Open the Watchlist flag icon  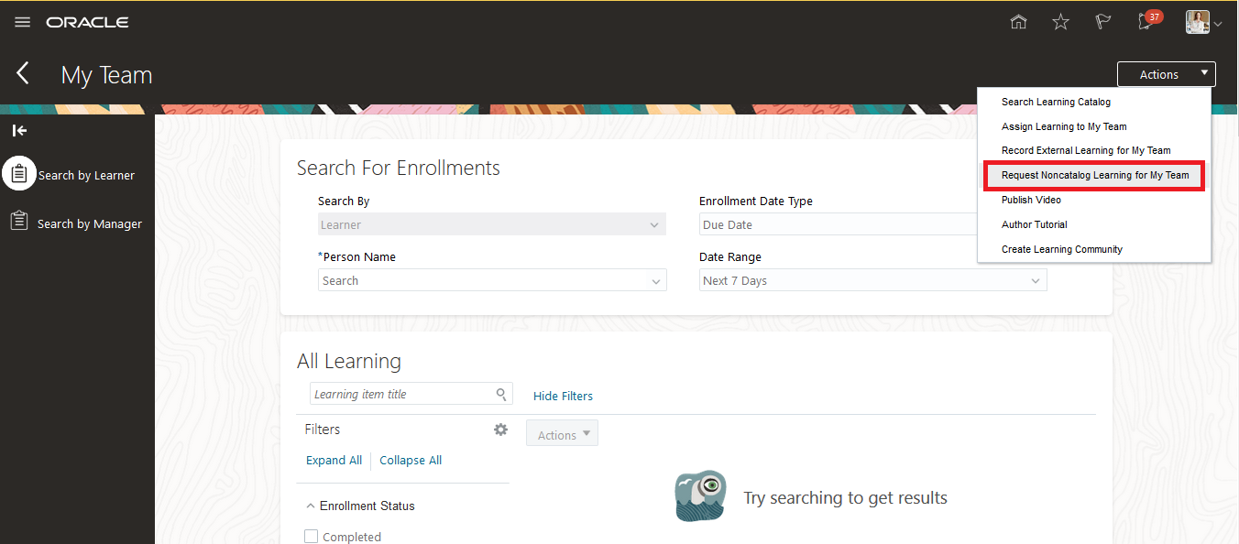point(1103,22)
